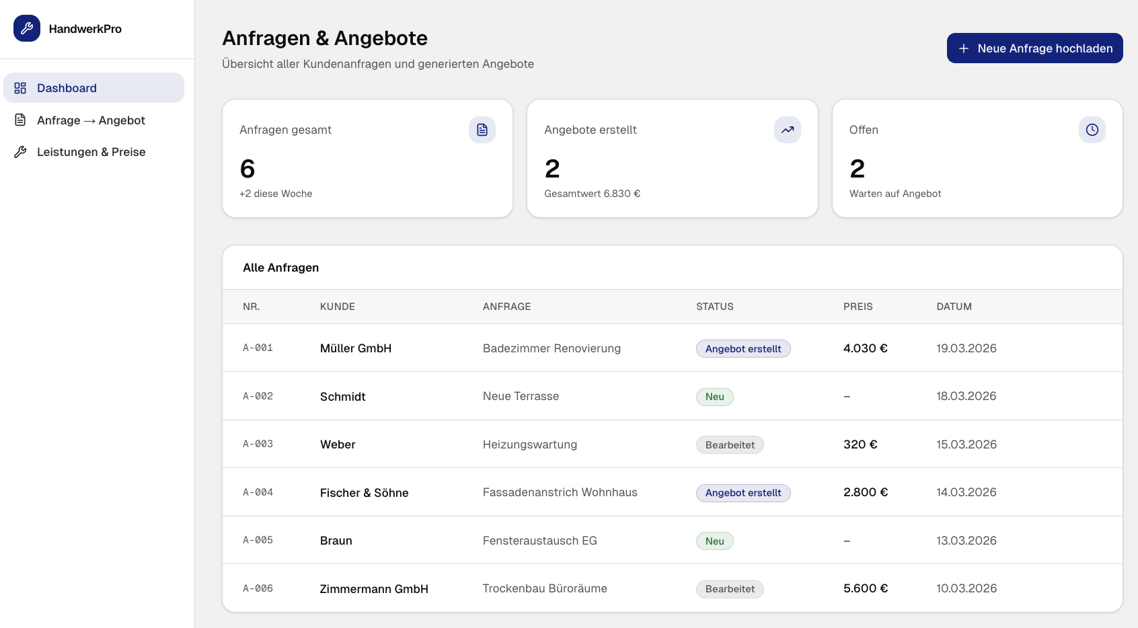Click the Dashboard grid icon in sidebar
This screenshot has height=628, width=1138.
(20, 88)
